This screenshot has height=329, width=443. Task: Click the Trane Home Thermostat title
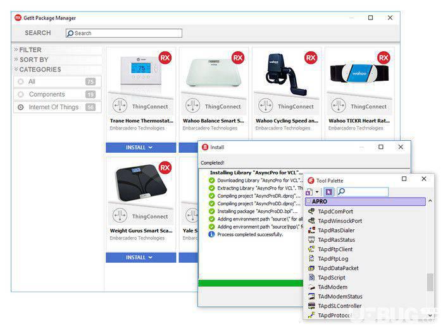(x=142, y=121)
